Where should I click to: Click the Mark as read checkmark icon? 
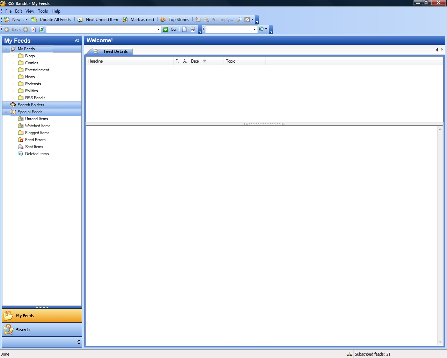click(x=125, y=20)
